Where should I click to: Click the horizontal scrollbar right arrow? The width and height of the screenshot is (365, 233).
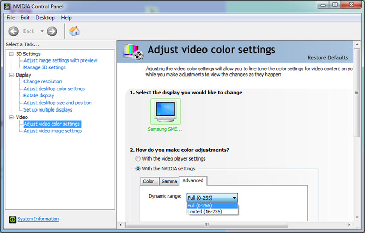point(349,225)
